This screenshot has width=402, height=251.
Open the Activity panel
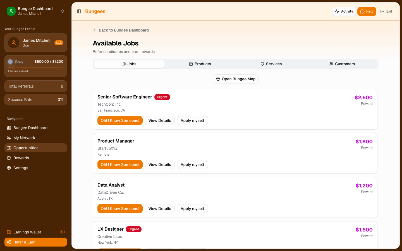tap(344, 11)
